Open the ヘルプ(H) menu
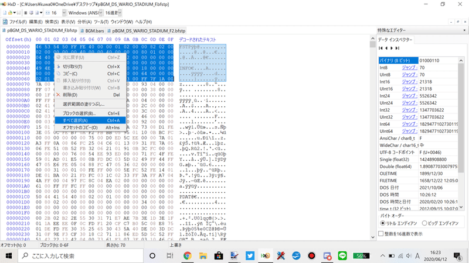The width and height of the screenshot is (469, 263). click(144, 22)
